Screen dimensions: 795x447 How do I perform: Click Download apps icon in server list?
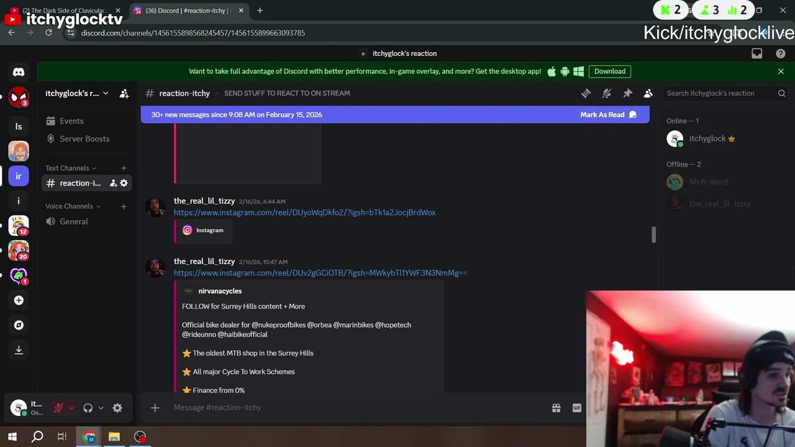click(x=19, y=350)
